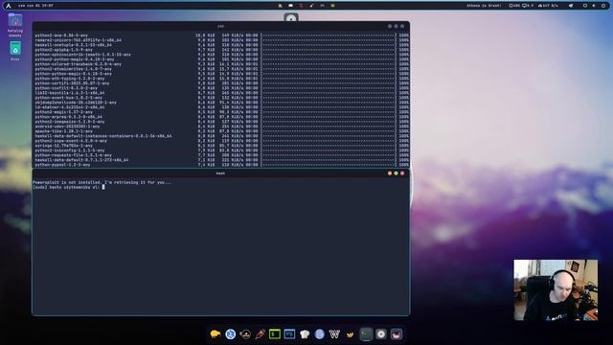The image size is (613, 345).
Task: Launch the red syringe dock icon
Action: click(x=260, y=334)
